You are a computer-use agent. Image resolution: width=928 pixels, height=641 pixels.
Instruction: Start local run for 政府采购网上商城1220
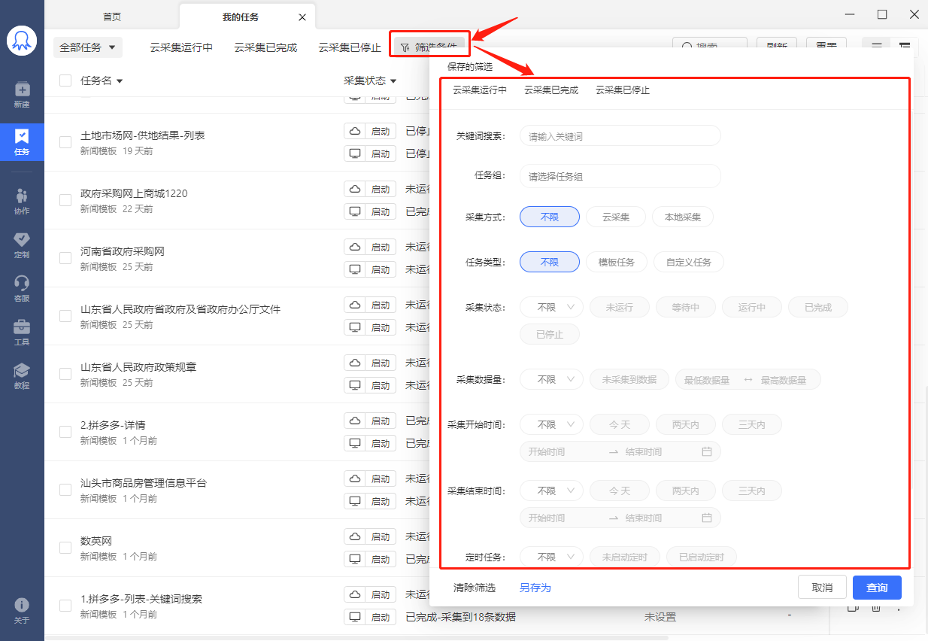[x=371, y=211]
